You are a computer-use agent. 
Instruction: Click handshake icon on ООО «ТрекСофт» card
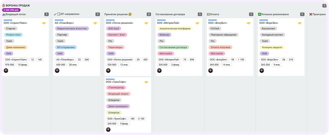pos(146,82)
